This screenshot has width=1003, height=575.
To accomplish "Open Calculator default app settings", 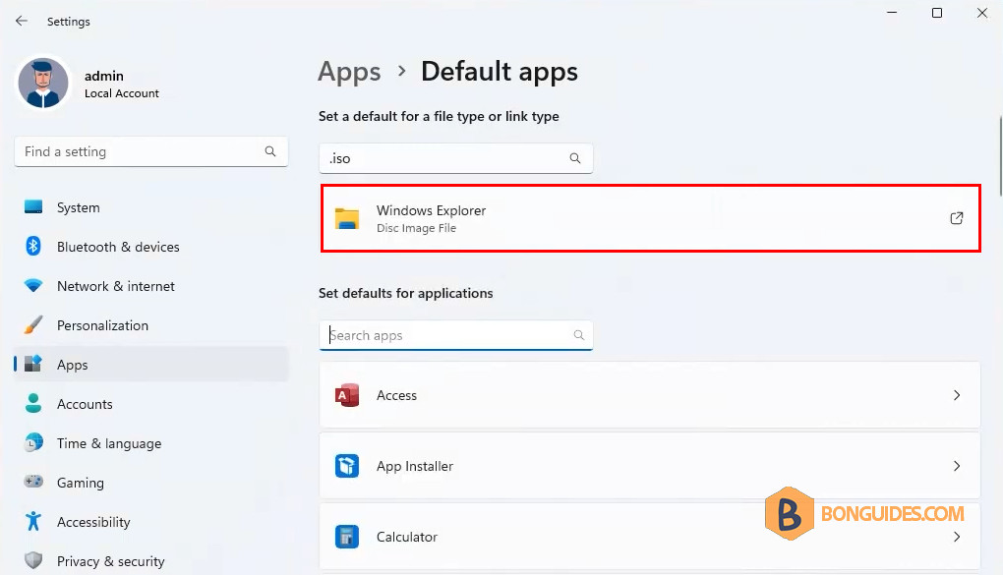I will (650, 537).
